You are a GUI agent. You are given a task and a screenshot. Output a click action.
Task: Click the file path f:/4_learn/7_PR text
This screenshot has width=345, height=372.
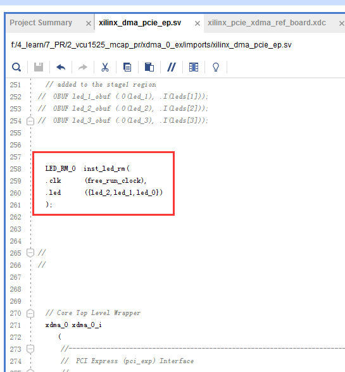(151, 45)
